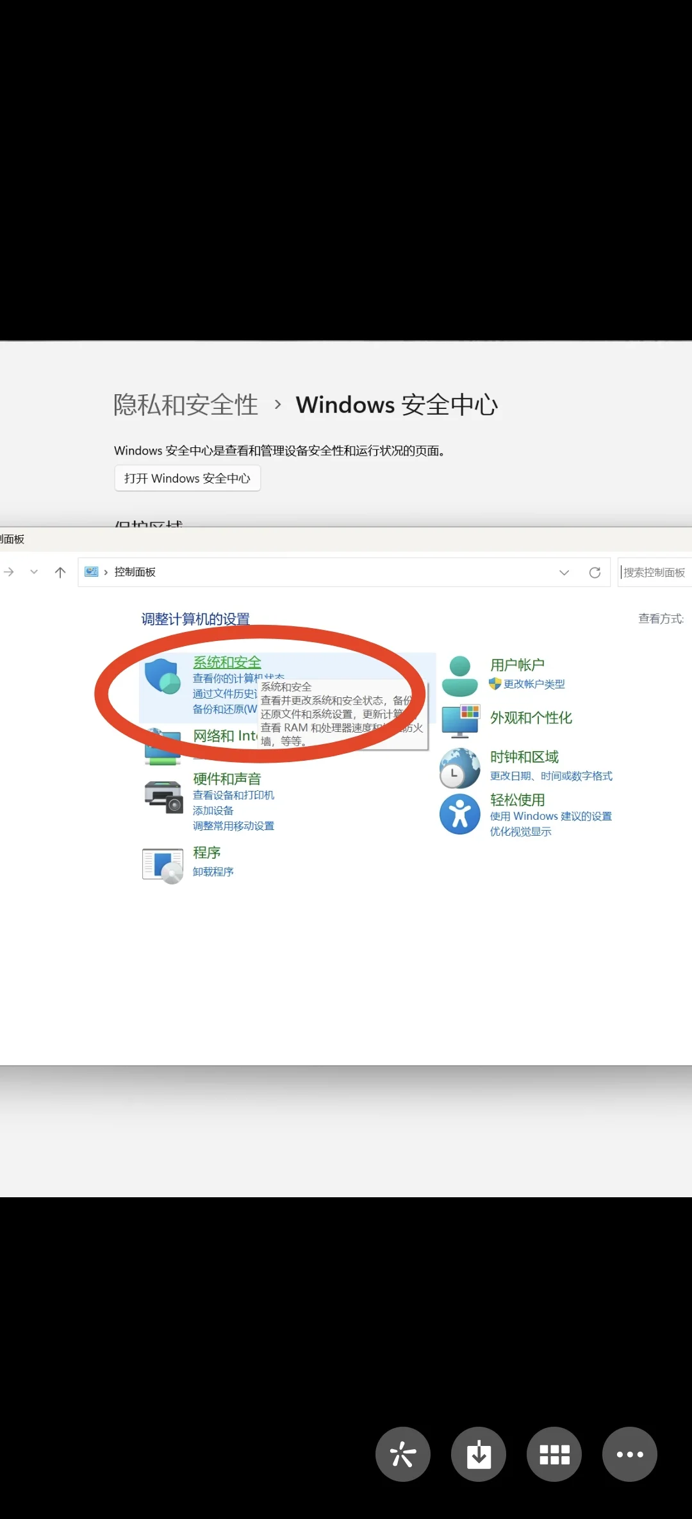
Task: Click the 调整常用移动设置 link
Action: 233,826
